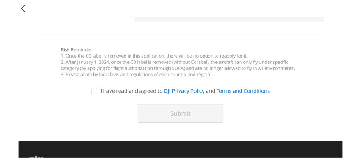The height and width of the screenshot is (166, 361).
Task: Click the partially visible DJI footer logo
Action: 37,157
